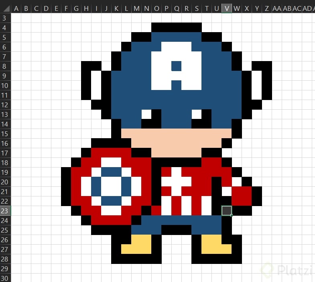Select row 28 header
Image resolution: width=315 pixels, height=282 pixels.
coord(6,259)
